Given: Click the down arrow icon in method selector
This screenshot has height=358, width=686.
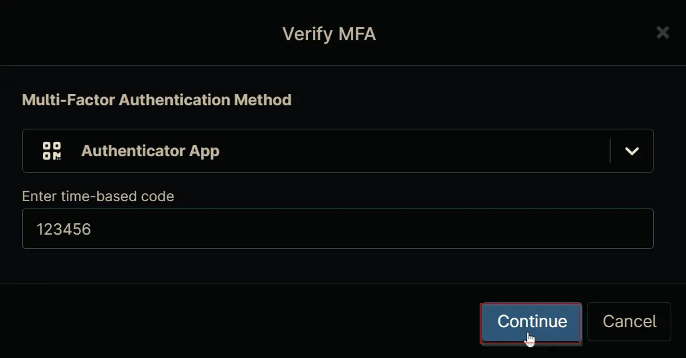Looking at the screenshot, I should coord(632,151).
